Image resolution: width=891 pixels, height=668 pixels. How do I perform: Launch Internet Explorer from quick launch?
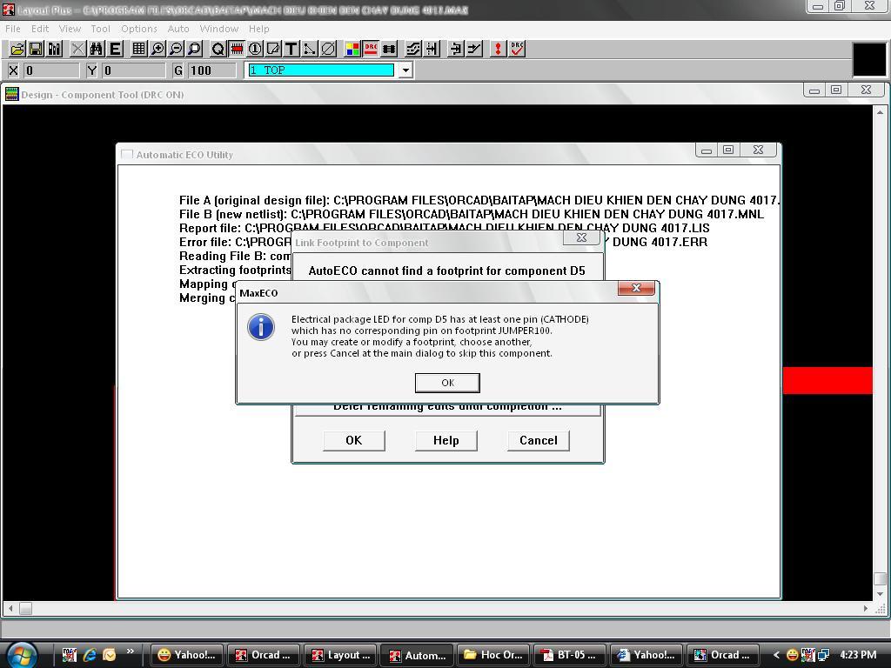90,655
